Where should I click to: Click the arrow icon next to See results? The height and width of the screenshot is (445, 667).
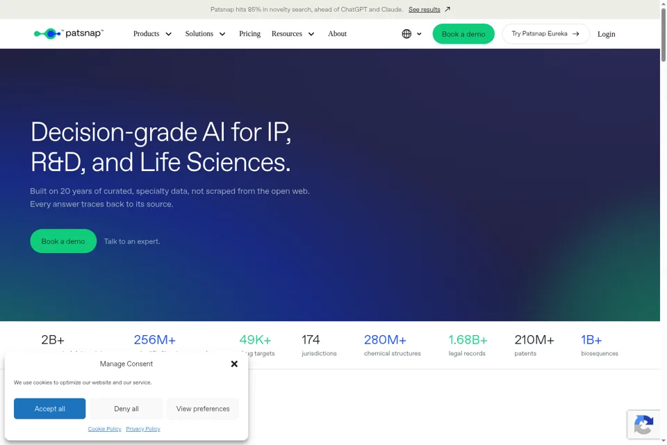tap(447, 9)
